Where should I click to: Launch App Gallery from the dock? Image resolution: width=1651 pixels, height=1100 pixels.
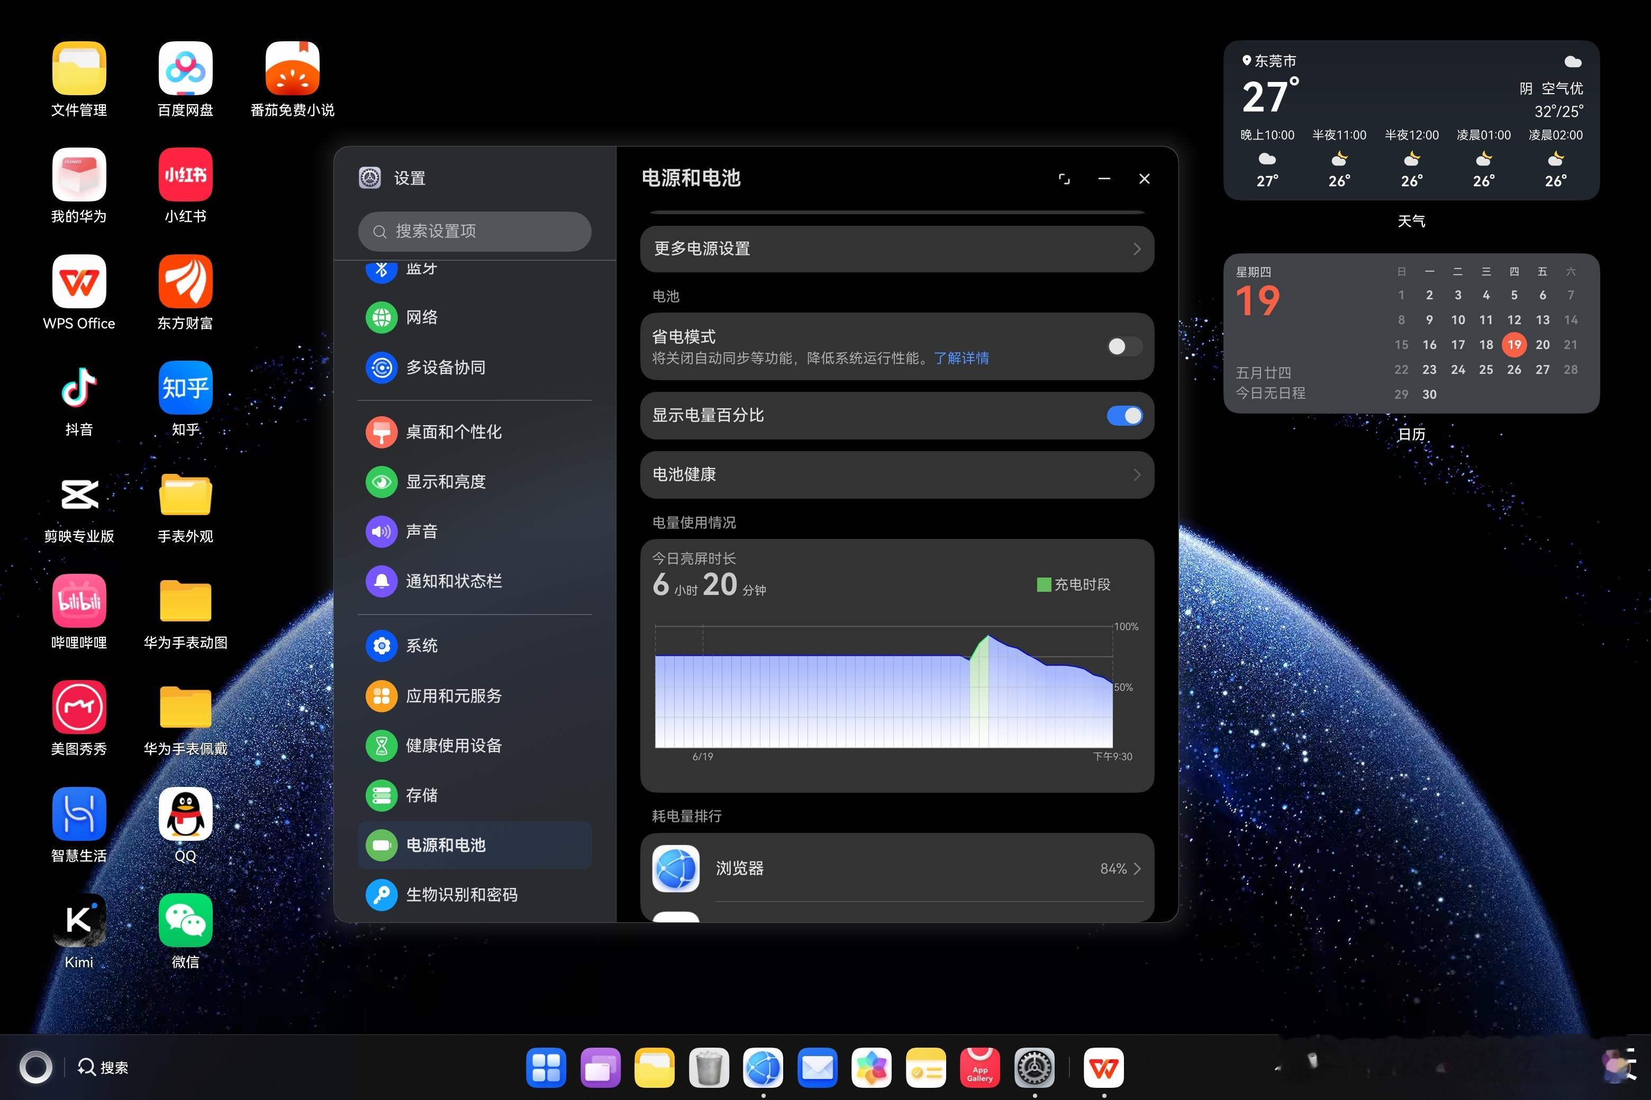(x=980, y=1068)
